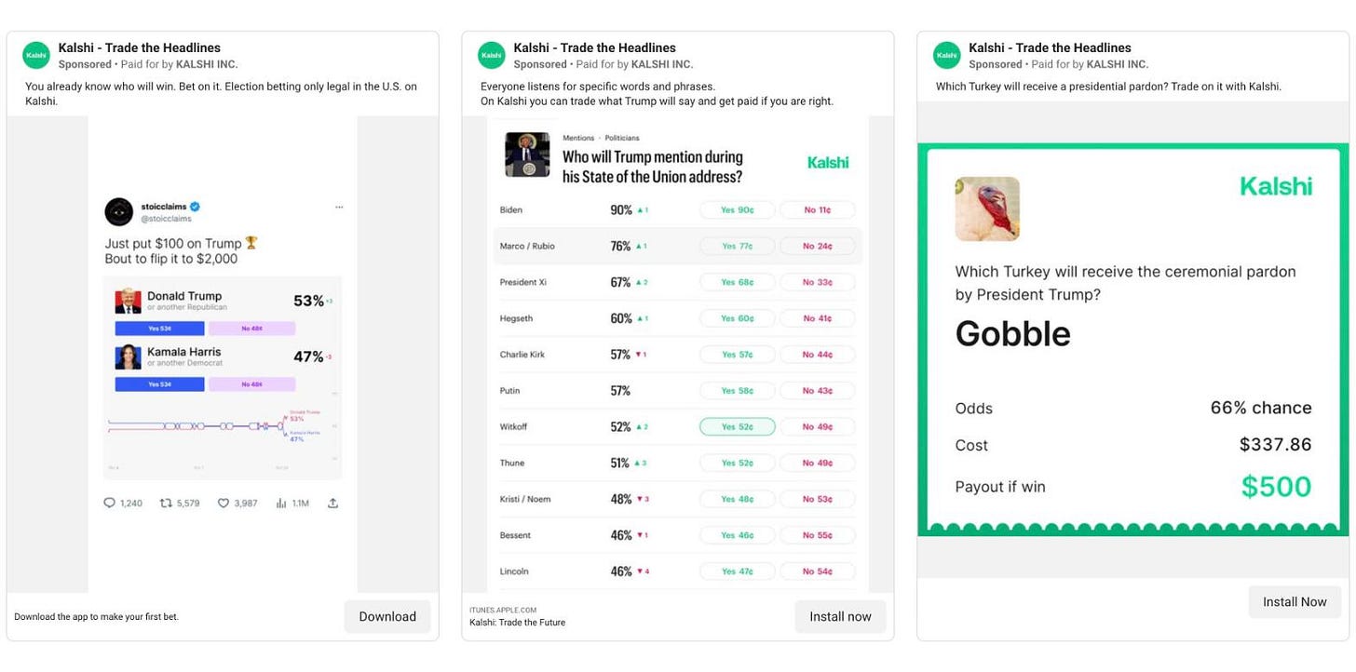Open the turkey thumbnail image
This screenshot has height=672, width=1356.
point(987,209)
